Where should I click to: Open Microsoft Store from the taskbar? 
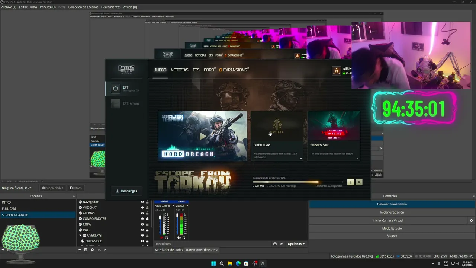point(246,264)
